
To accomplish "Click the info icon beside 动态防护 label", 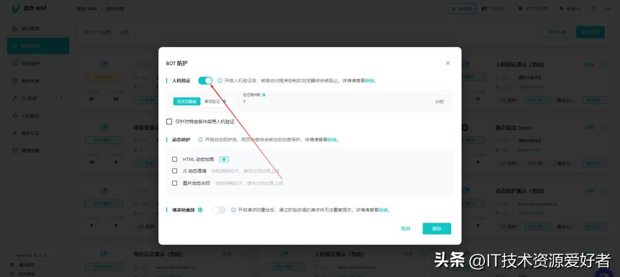I will 200,140.
